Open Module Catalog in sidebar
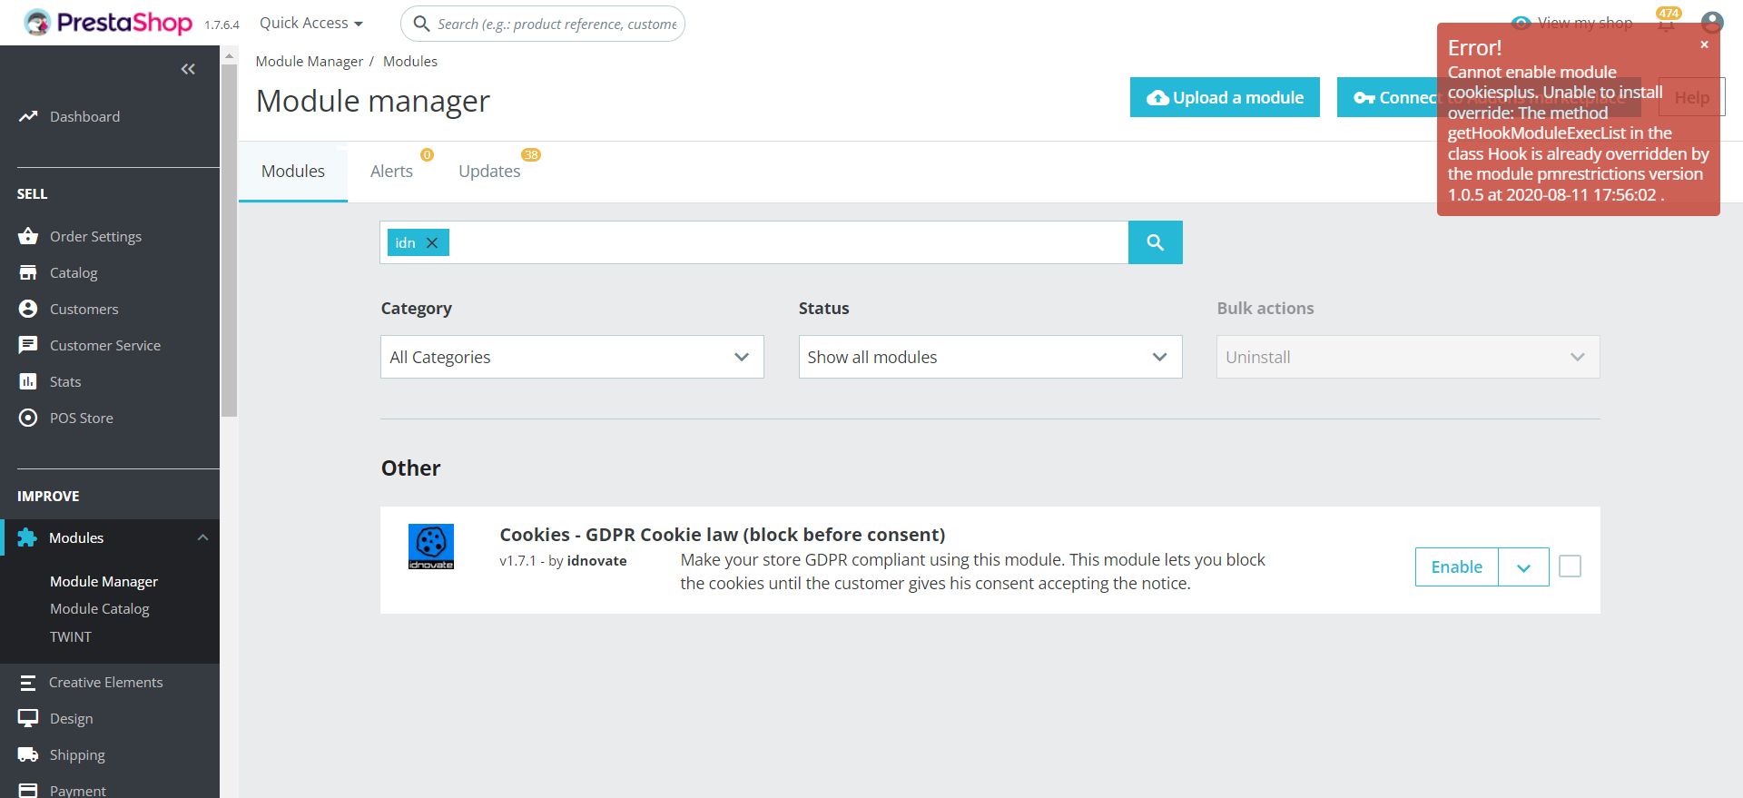The image size is (1743, 798). (x=100, y=608)
